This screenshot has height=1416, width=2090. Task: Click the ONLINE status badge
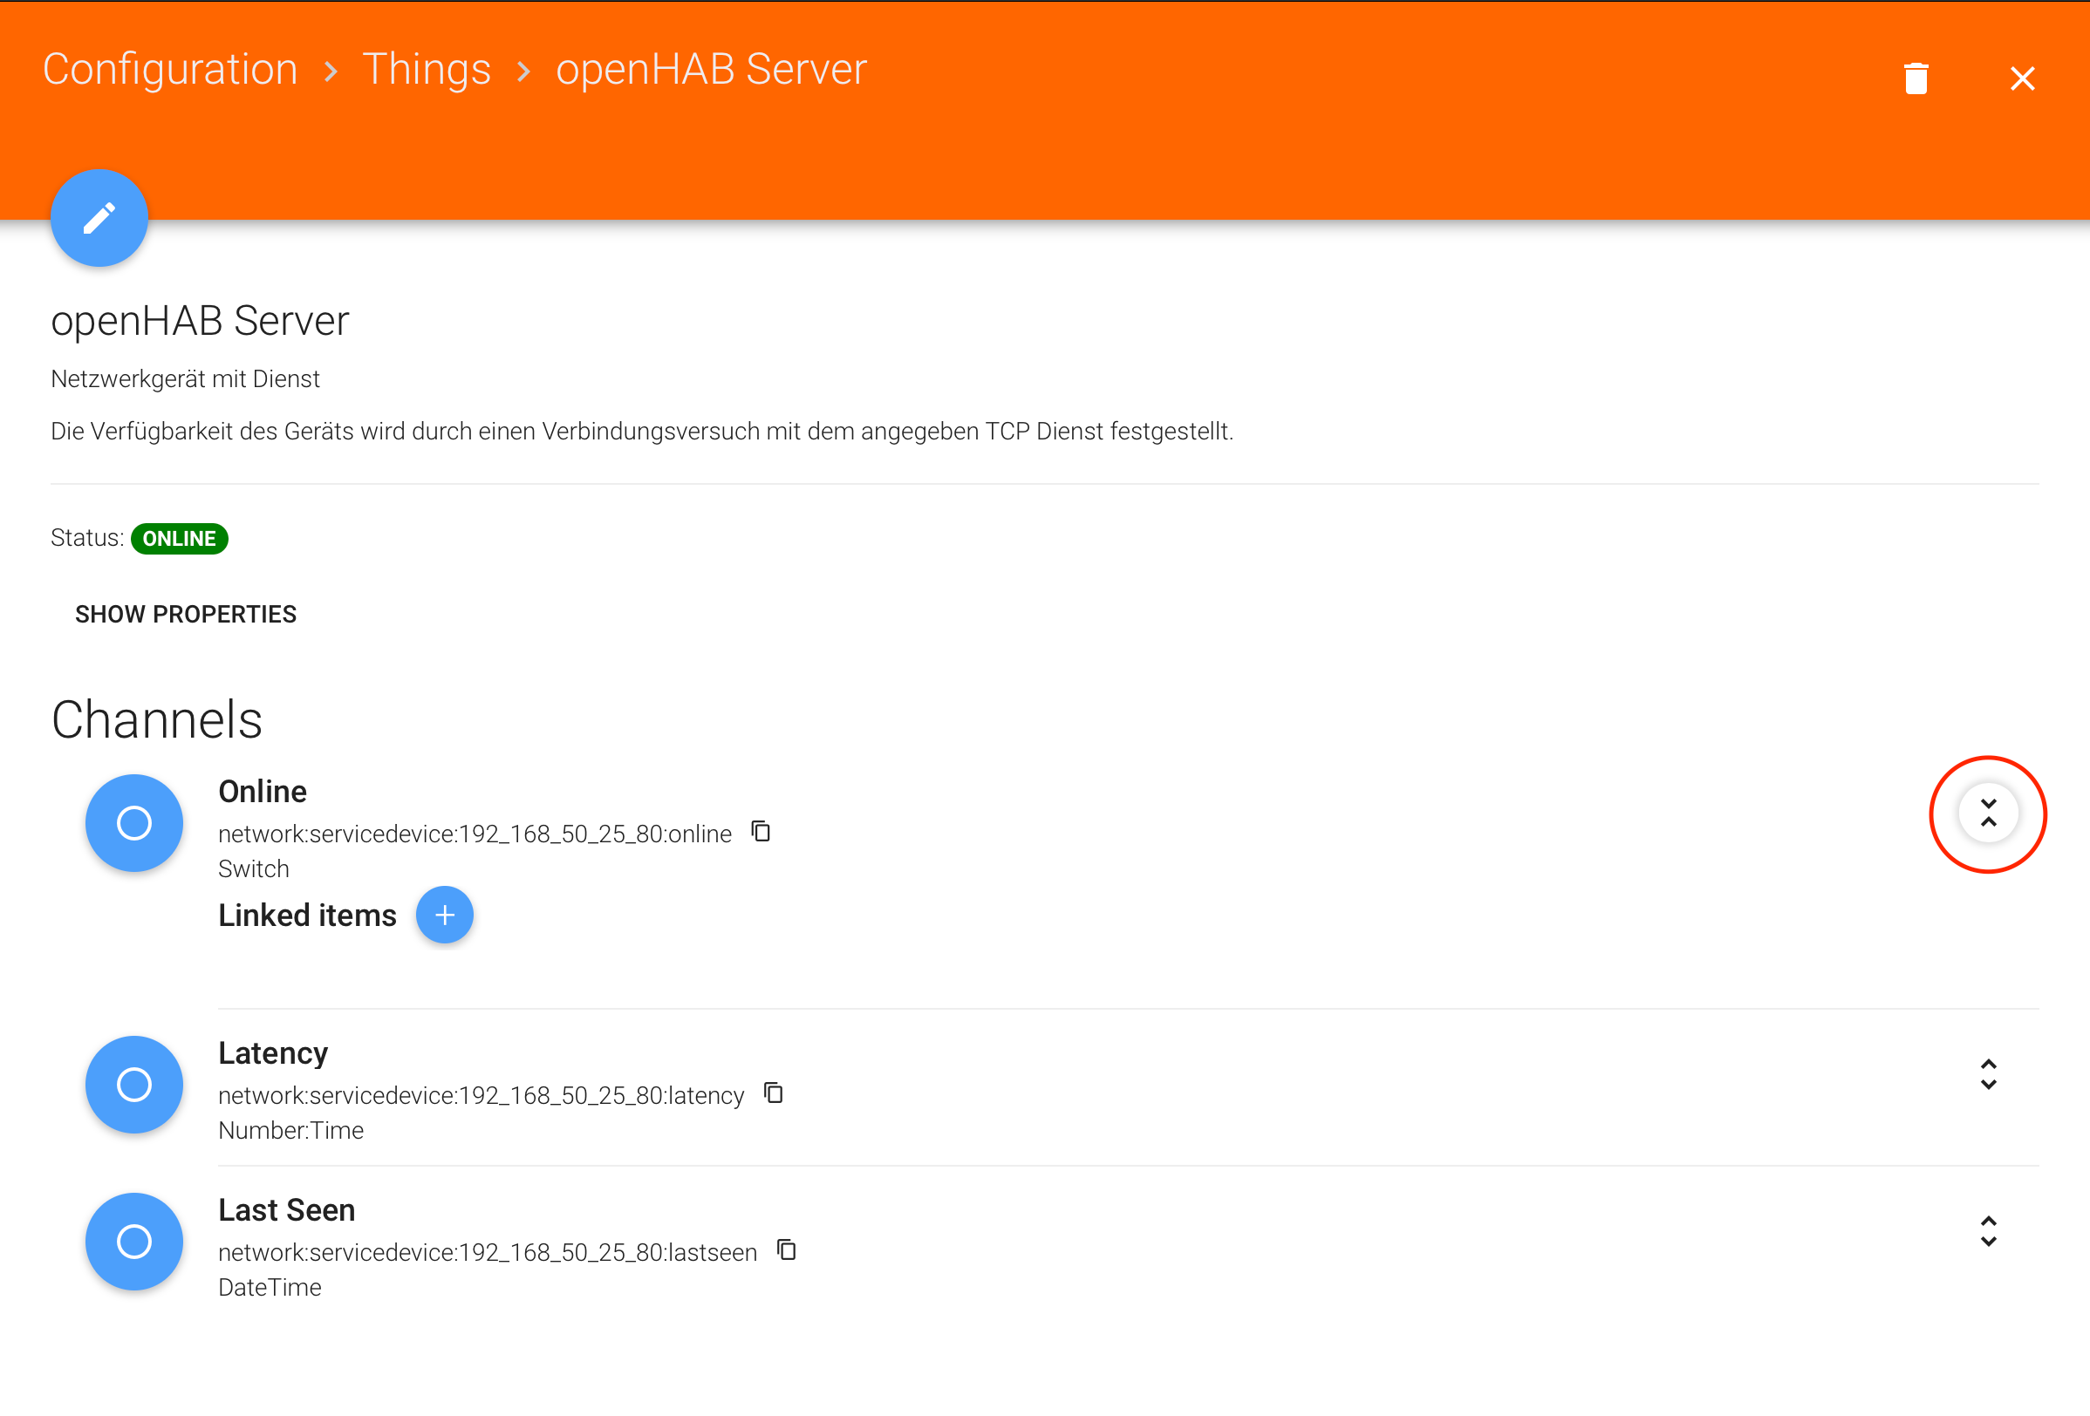tap(179, 539)
